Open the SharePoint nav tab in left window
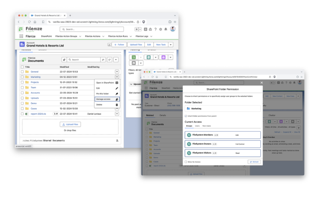 click(x=46, y=36)
